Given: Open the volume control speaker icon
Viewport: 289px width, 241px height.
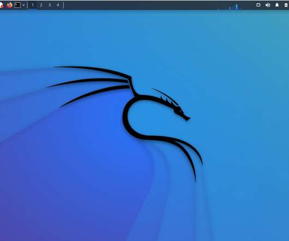Looking at the screenshot, I should (x=268, y=5).
